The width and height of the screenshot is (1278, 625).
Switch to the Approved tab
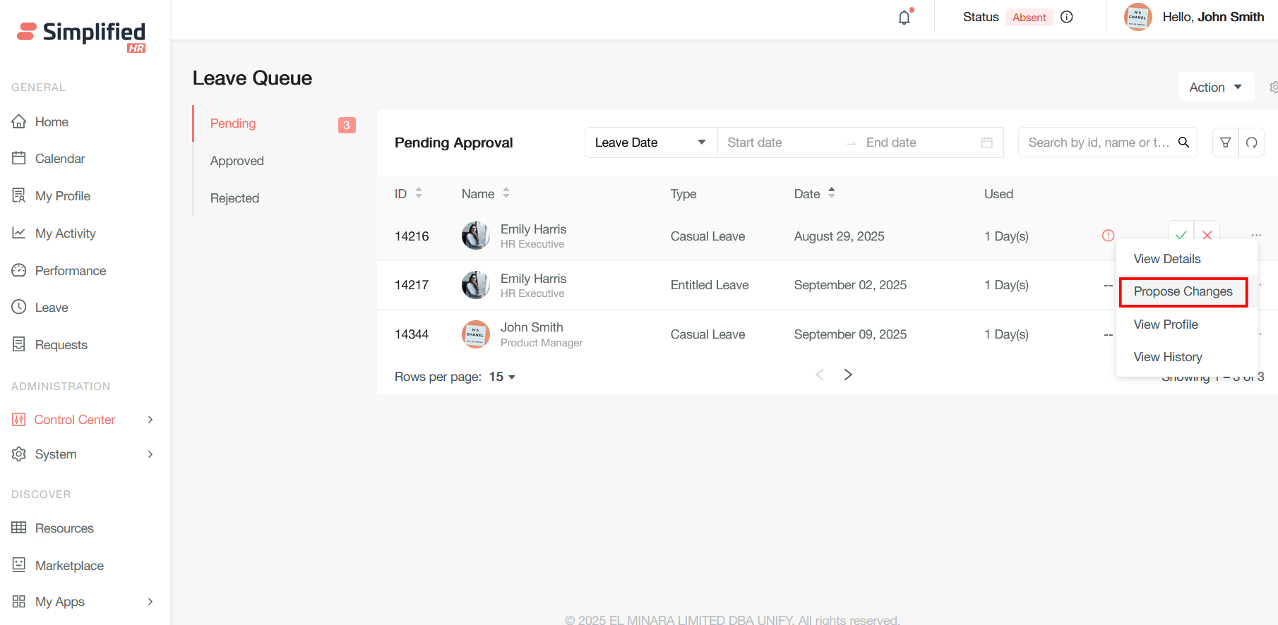coord(237,161)
